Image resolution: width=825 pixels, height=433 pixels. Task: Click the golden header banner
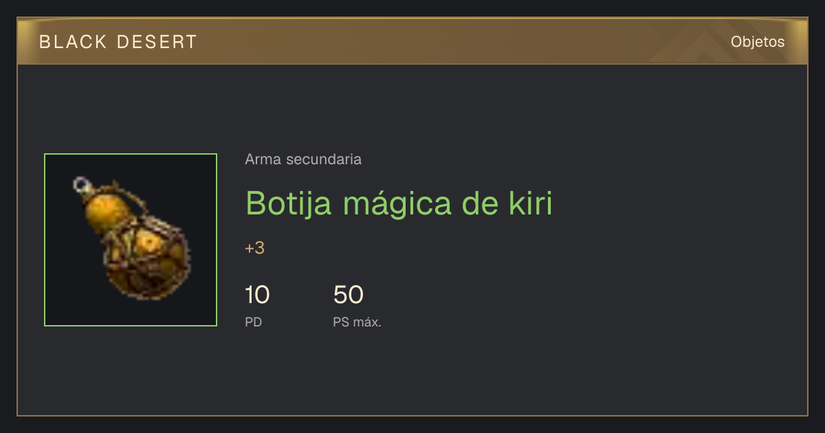pyautogui.click(x=412, y=41)
